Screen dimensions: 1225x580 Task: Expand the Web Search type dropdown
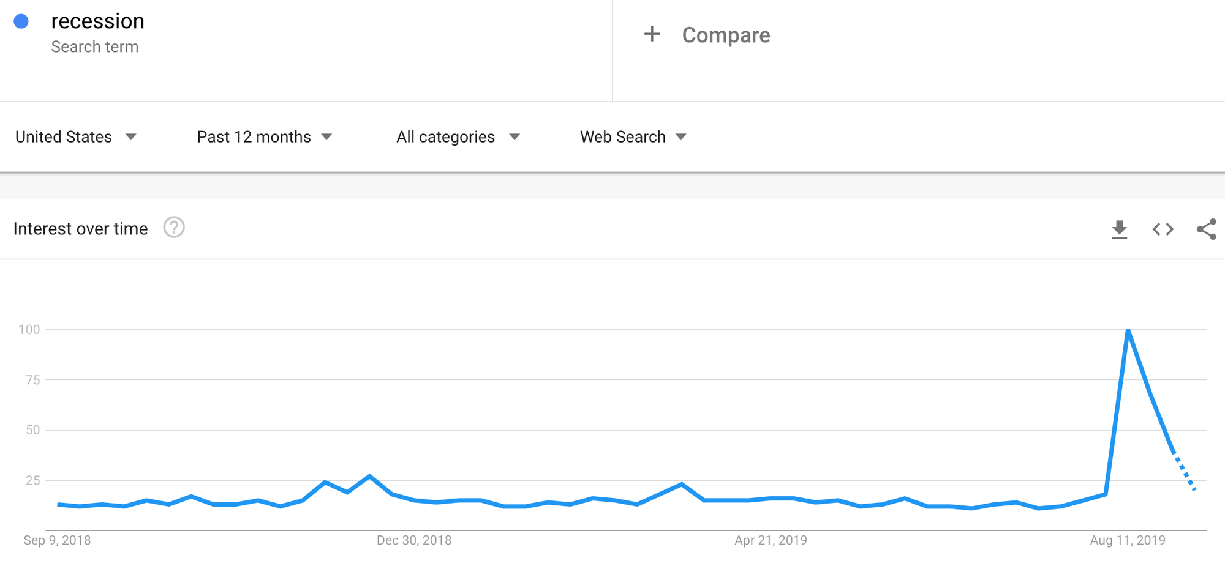click(633, 136)
